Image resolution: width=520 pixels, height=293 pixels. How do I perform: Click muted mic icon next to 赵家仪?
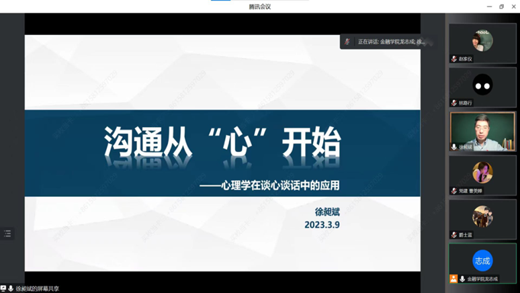point(454,59)
